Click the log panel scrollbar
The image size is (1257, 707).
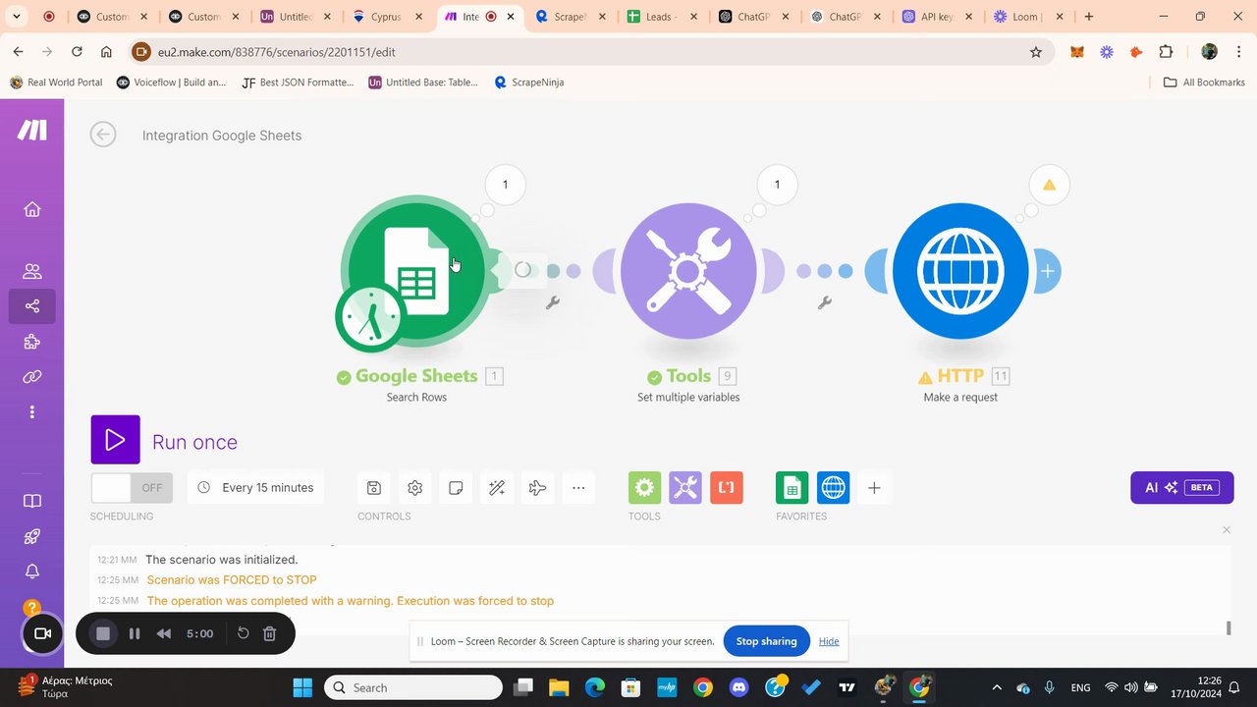tap(1228, 627)
